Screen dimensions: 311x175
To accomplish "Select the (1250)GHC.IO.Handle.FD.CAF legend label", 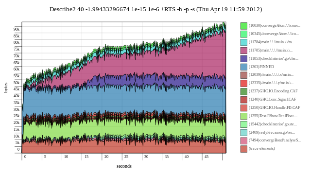I will click(274, 107).
